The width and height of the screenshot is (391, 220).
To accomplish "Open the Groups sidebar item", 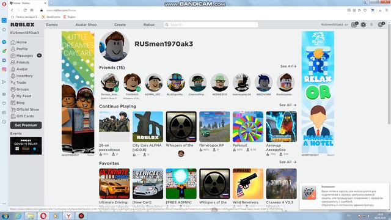I will 20,89.
